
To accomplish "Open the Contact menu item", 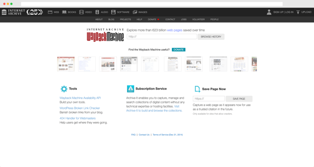I will click(170, 19).
